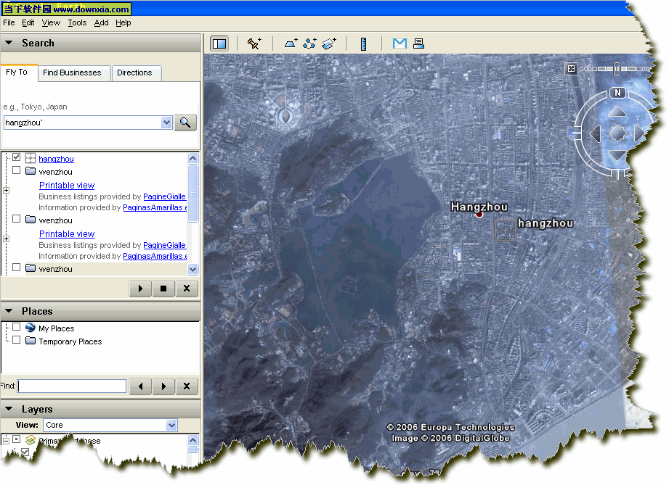669x485 pixels.
Task: Click the Add Placemark pushpin icon
Action: pyautogui.click(x=254, y=43)
